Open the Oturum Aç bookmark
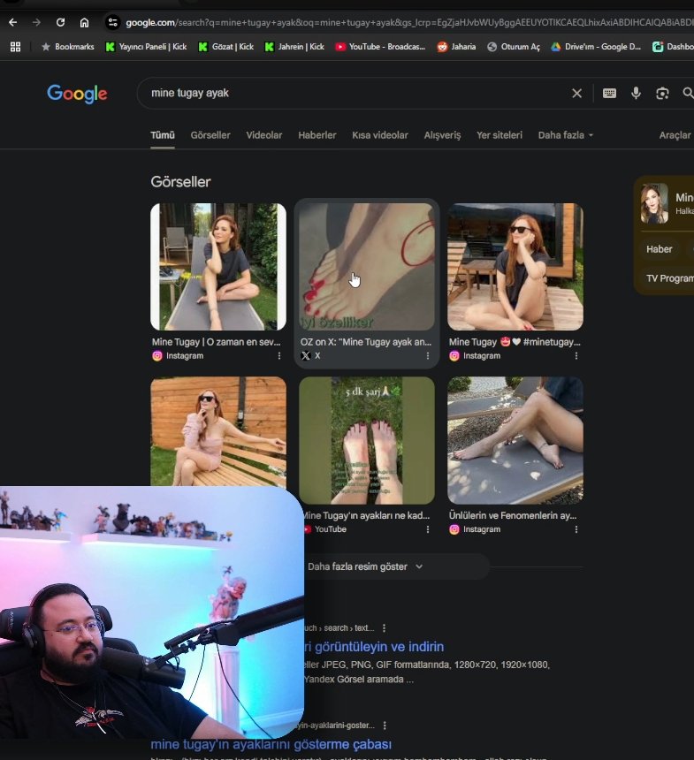The height and width of the screenshot is (760, 694). (x=514, y=47)
